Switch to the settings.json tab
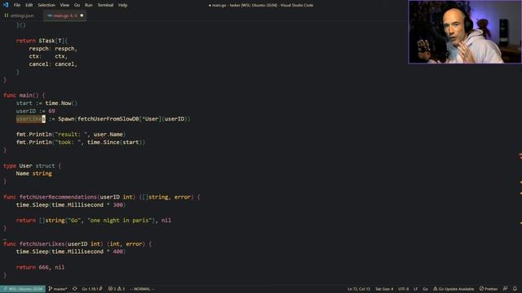The image size is (522, 293). click(22, 15)
